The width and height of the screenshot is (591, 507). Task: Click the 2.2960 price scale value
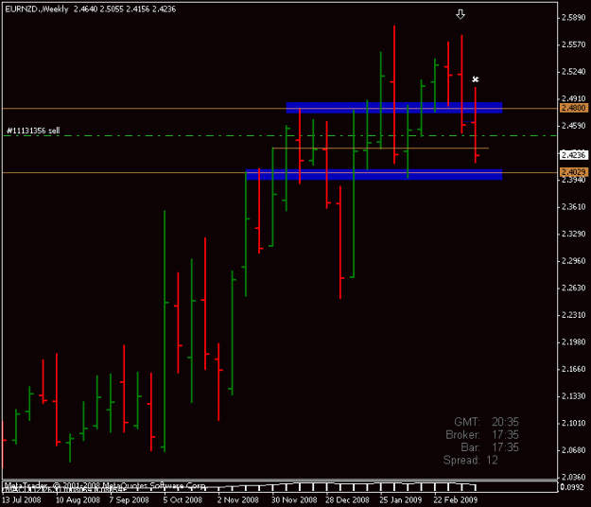coord(573,261)
